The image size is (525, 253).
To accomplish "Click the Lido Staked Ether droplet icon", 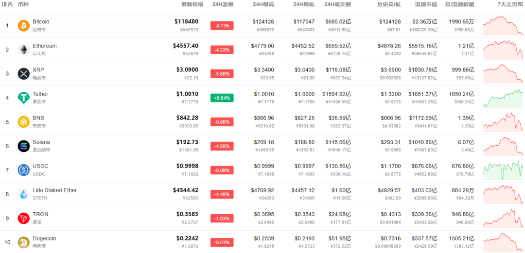I will click(x=24, y=194).
